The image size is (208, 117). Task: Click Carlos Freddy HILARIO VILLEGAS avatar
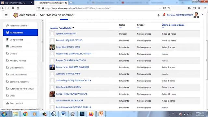click(x=52, y=94)
